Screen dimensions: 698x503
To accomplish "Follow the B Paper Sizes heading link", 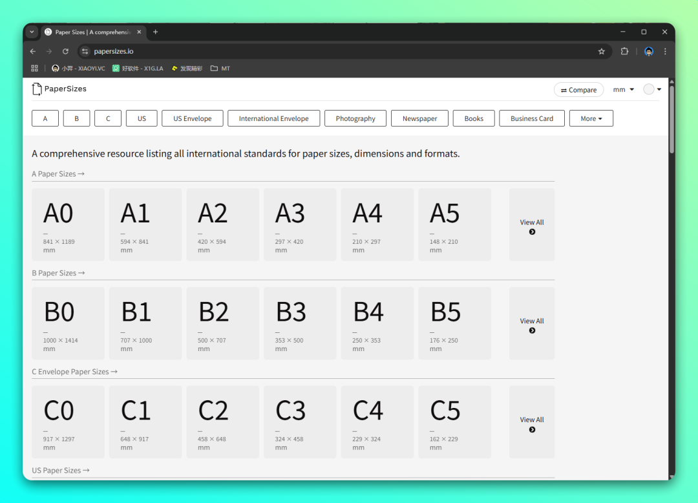I will 58,273.
